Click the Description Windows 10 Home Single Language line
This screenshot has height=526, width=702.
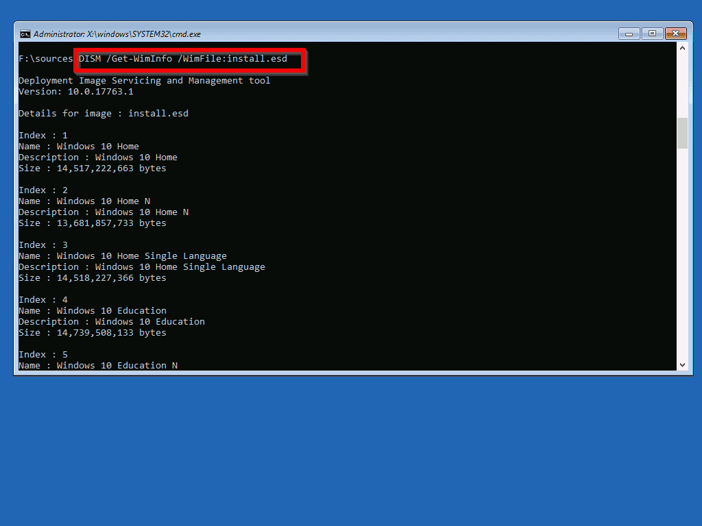(141, 267)
